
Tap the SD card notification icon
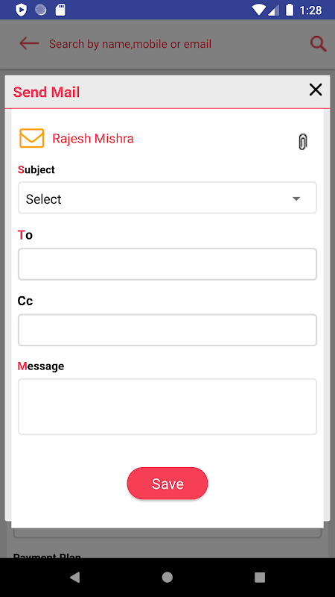pyautogui.click(x=60, y=10)
